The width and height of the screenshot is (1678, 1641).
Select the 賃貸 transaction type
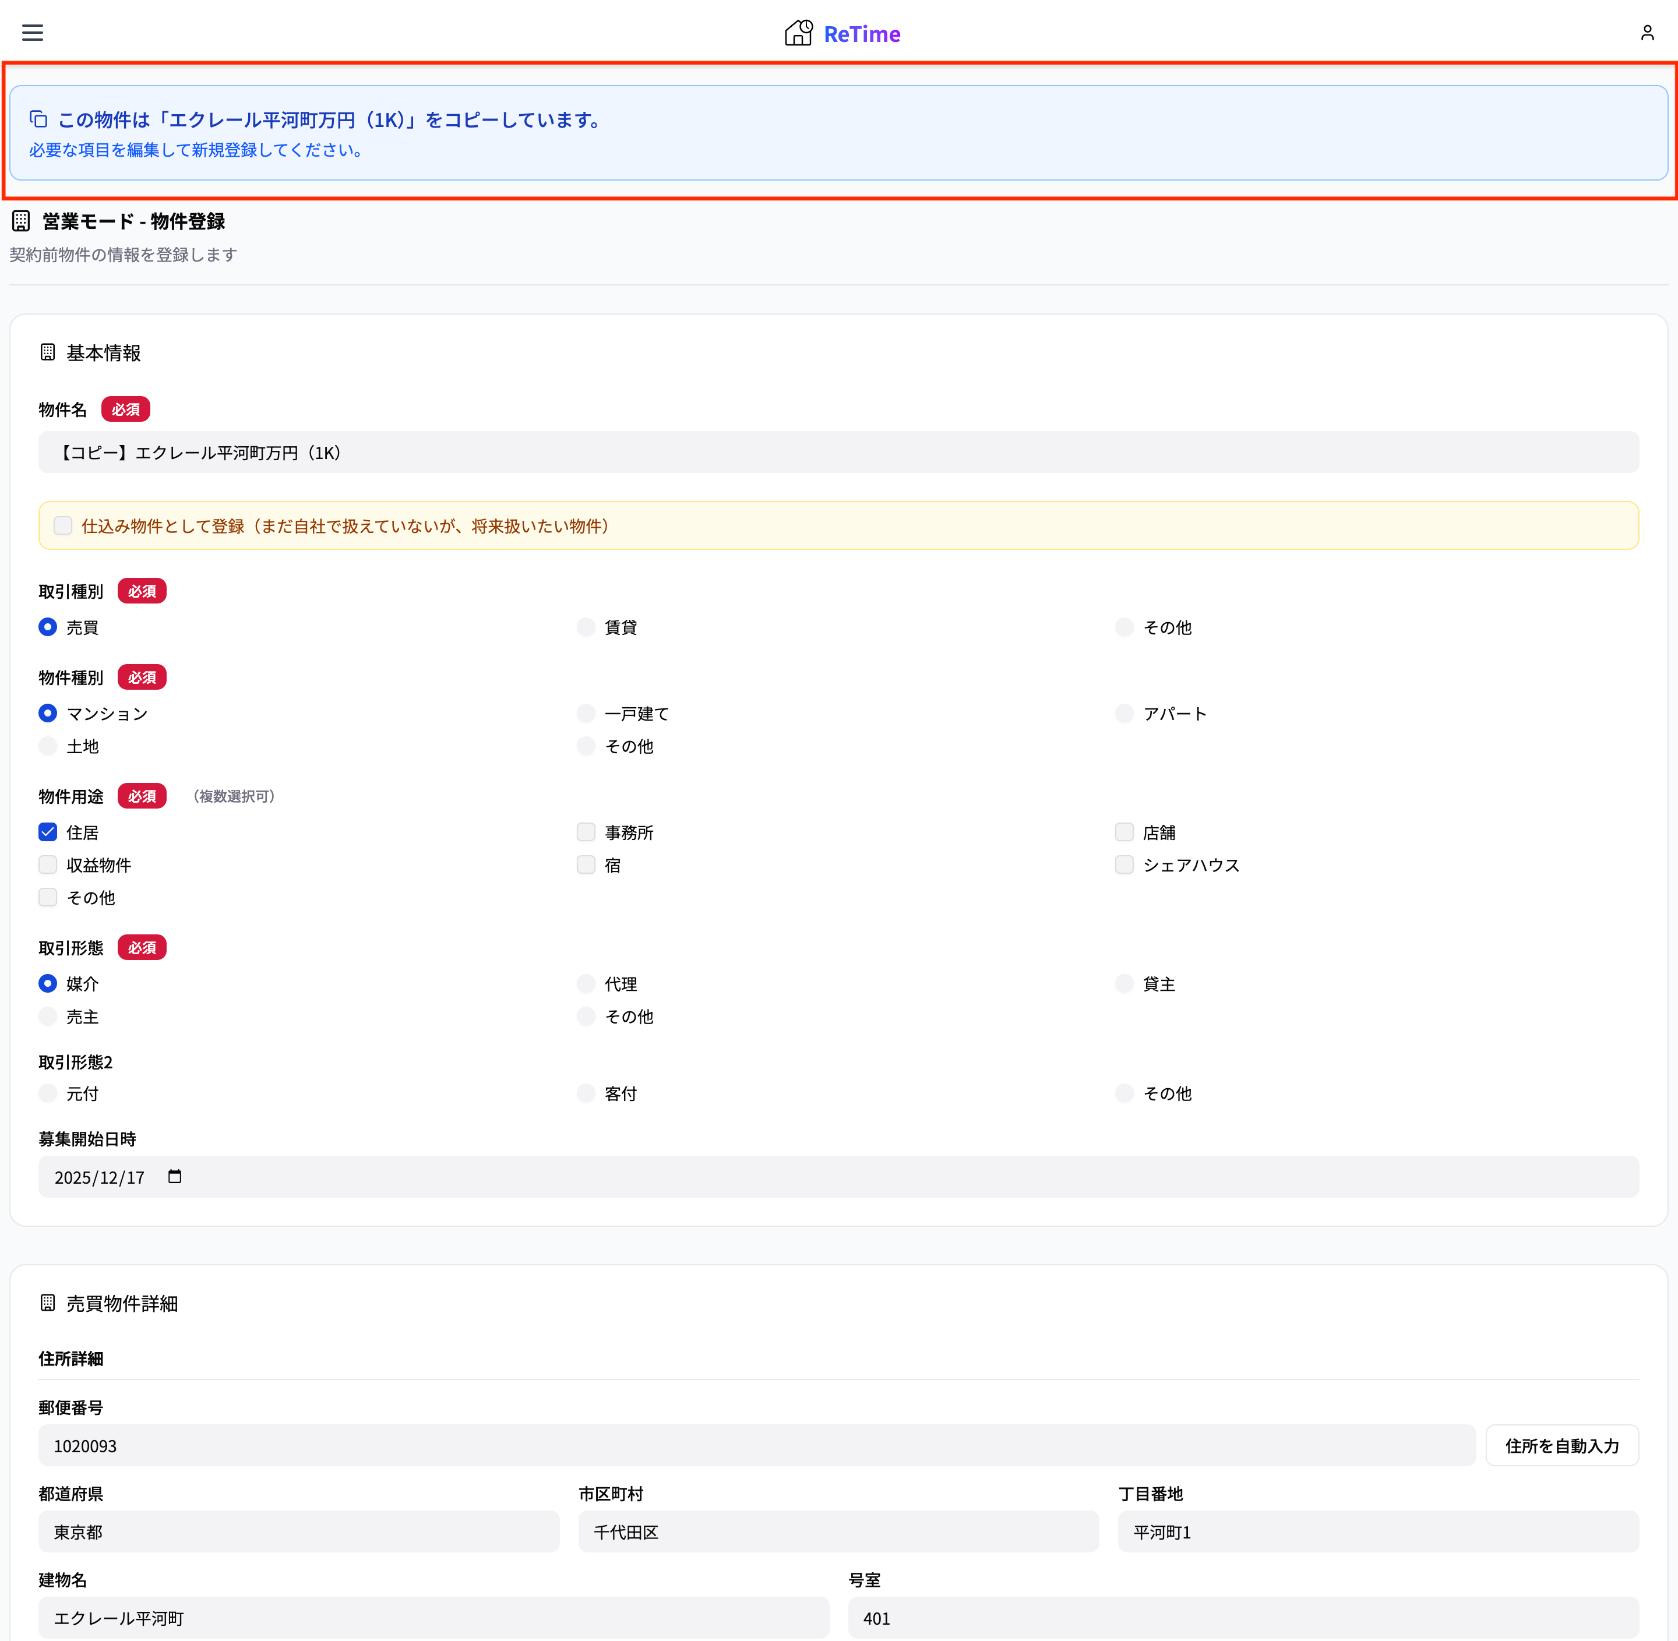coord(586,627)
